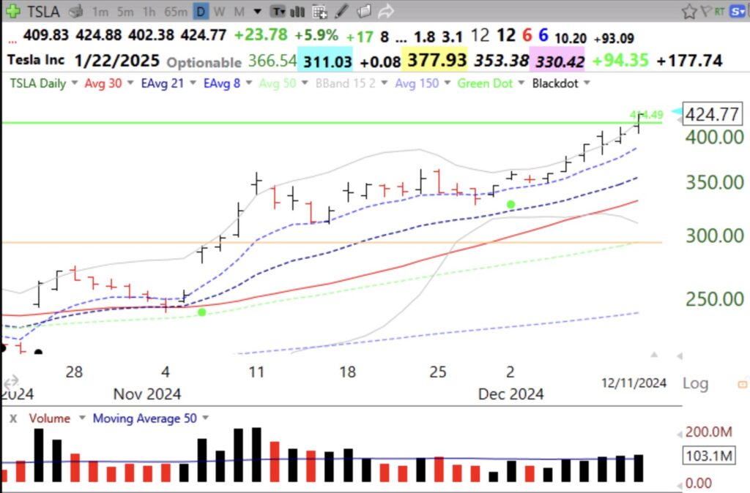Image resolution: width=750 pixels, height=493 pixels.
Task: Add TSLA to favorites with the star icon
Action: tap(689, 11)
